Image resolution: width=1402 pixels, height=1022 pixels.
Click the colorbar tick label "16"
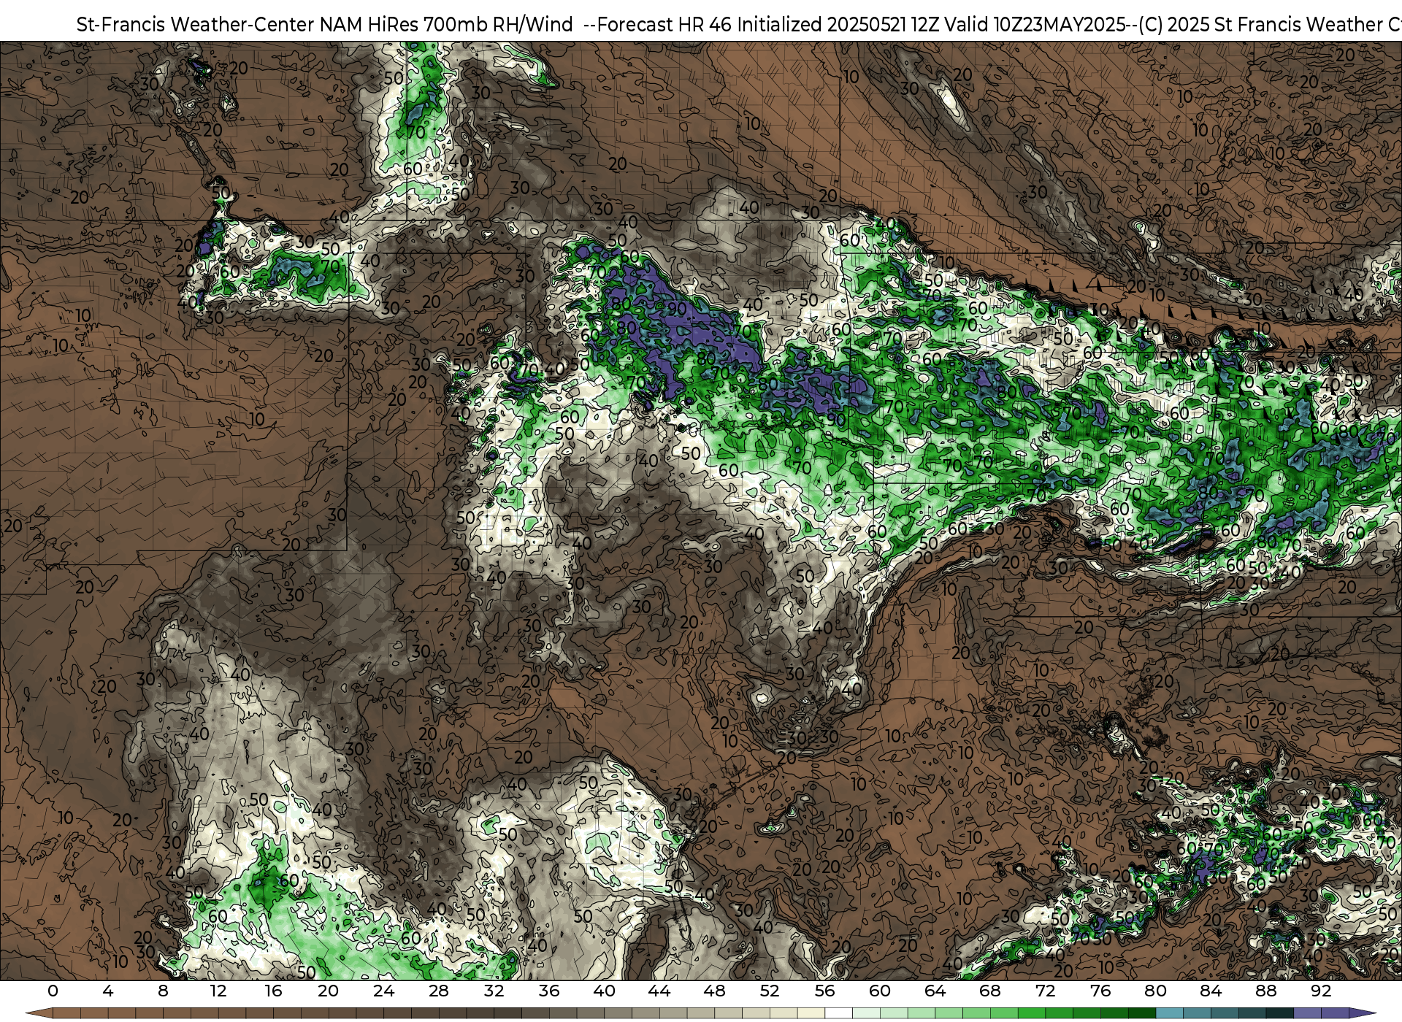(273, 991)
